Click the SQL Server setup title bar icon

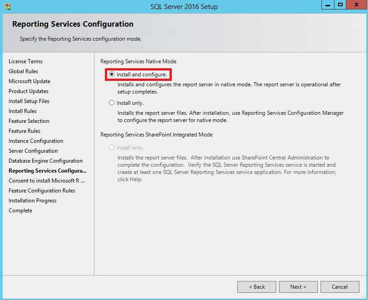click(7, 6)
